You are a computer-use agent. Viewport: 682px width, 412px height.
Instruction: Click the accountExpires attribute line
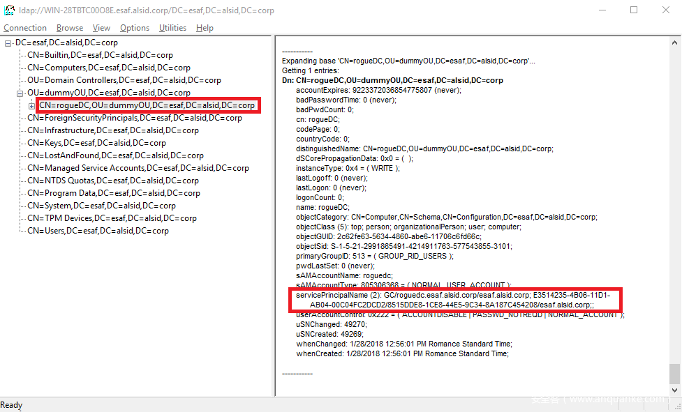[x=378, y=91]
